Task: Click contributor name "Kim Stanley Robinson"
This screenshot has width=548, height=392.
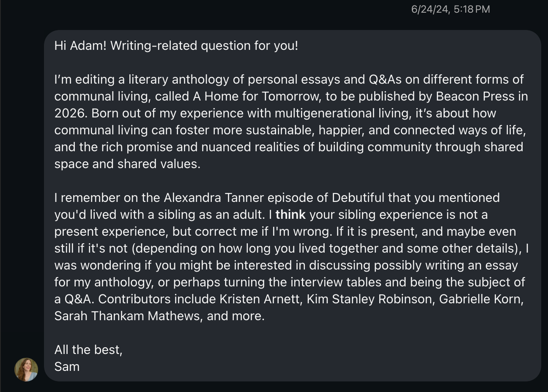Action: 370,299
